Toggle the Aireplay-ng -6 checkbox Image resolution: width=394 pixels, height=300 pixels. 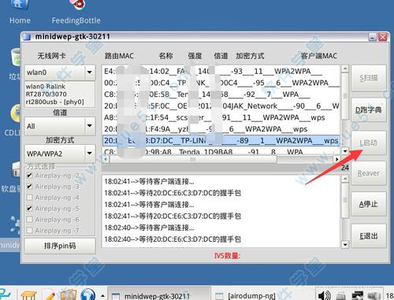30,220
